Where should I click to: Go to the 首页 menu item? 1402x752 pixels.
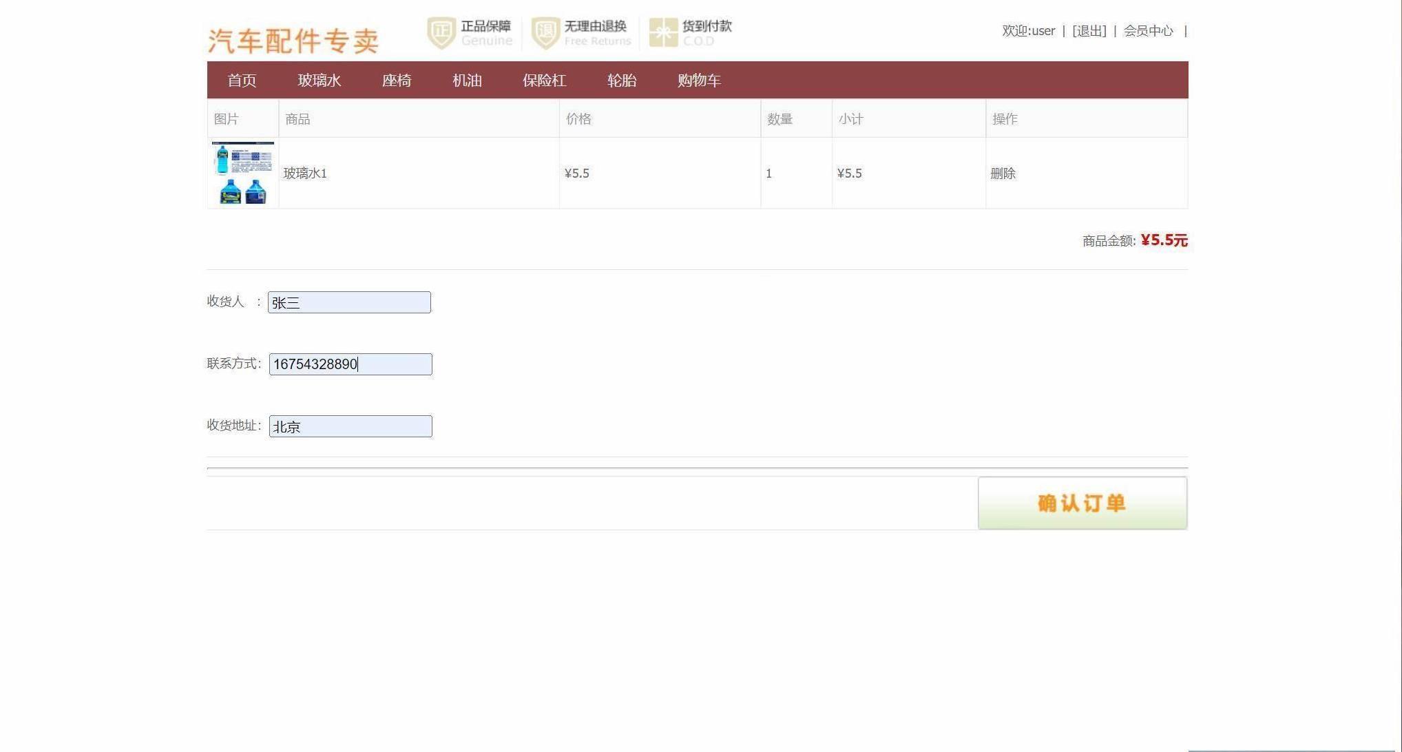(x=242, y=81)
